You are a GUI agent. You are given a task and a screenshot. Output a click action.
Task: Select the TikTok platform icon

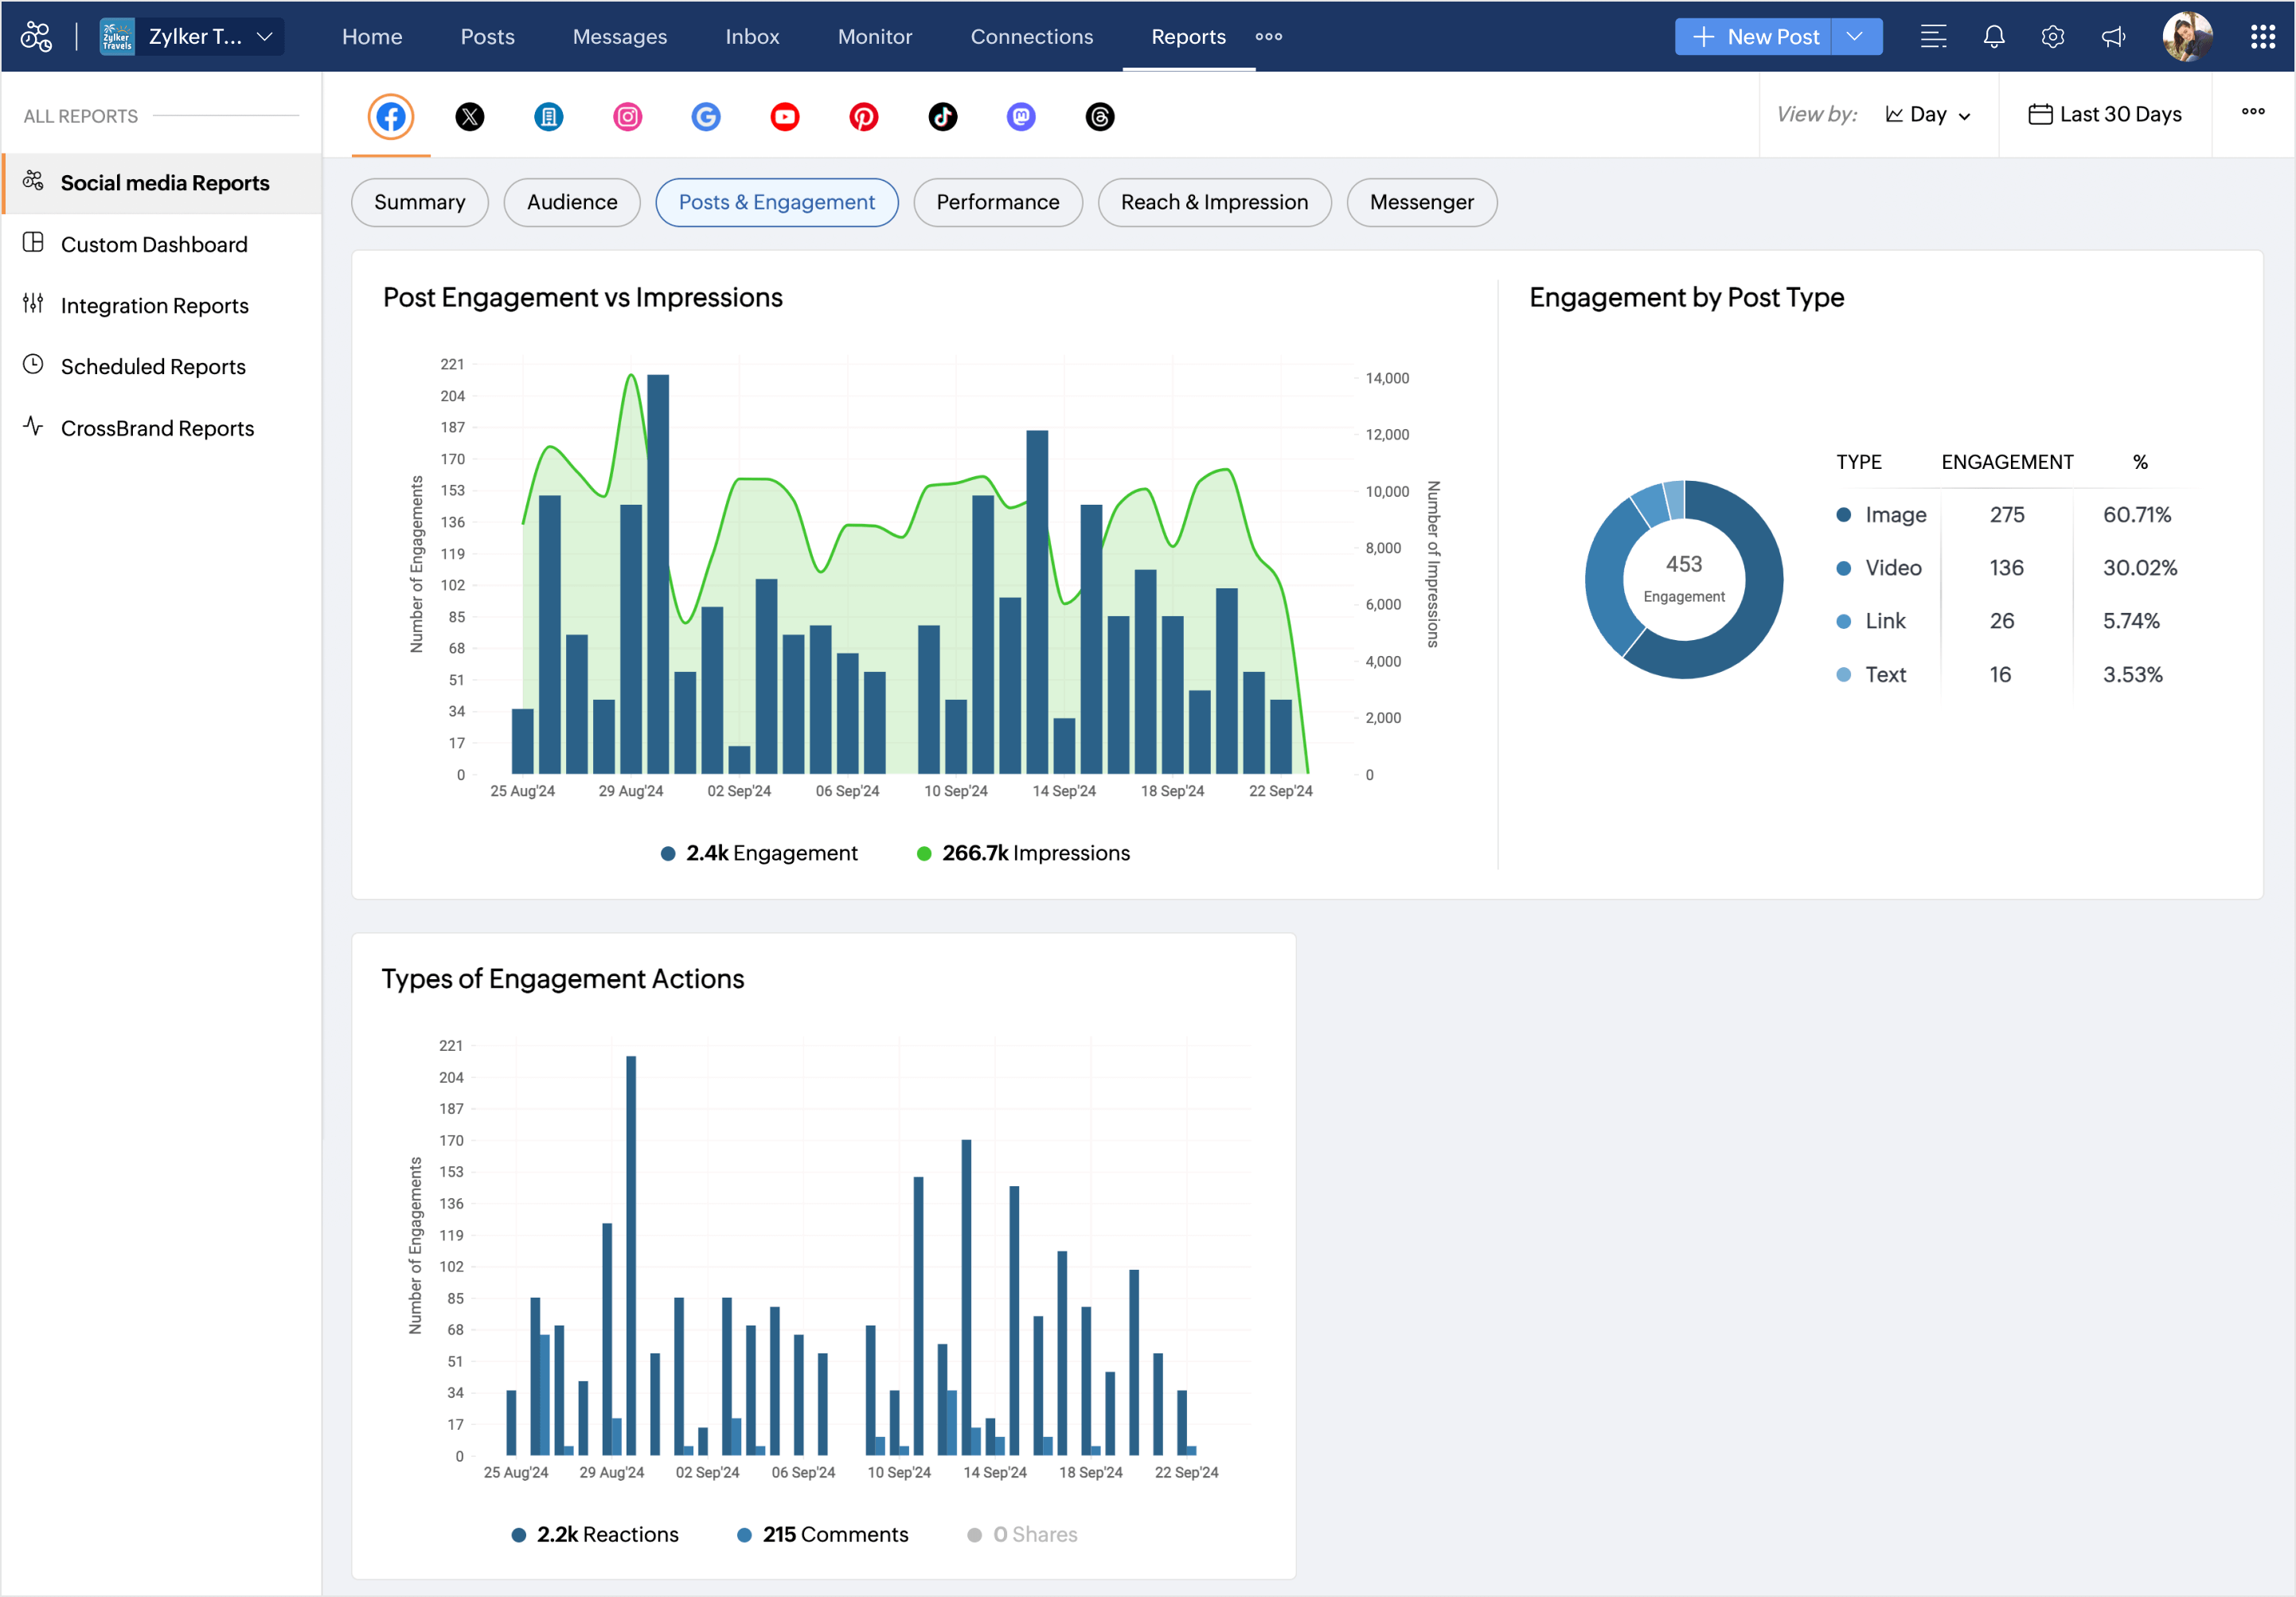coord(942,117)
